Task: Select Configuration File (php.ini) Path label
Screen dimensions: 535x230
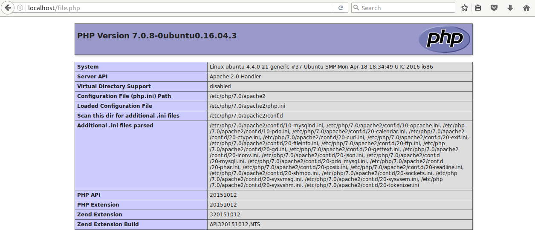Action: tap(124, 96)
